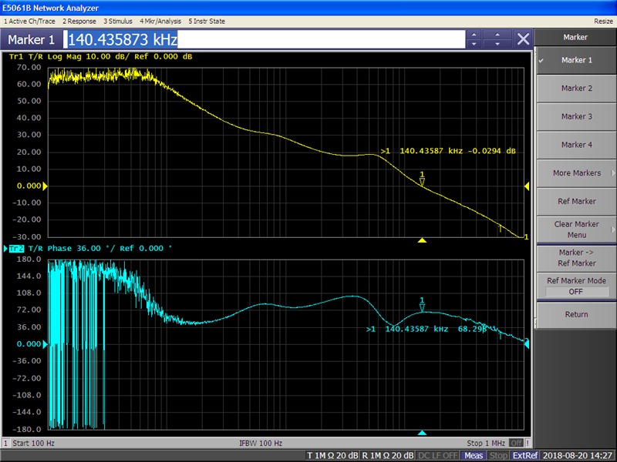617x462 pixels.
Task: Click the IFBW 100 Hz label
Action: click(x=261, y=444)
